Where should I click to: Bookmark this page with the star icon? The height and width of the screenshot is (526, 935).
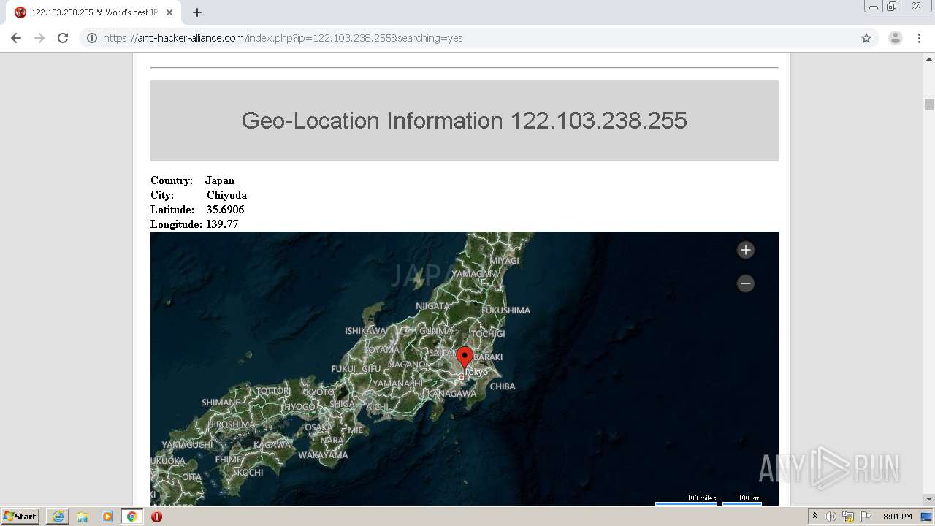pyautogui.click(x=866, y=38)
